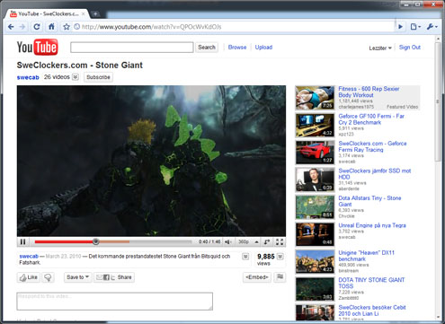Flag the video with flag icon
Viewport: 445px width, 324px height.
(280, 276)
